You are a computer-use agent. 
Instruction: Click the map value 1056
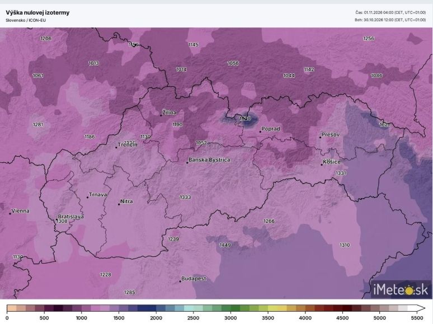[x=233, y=63]
